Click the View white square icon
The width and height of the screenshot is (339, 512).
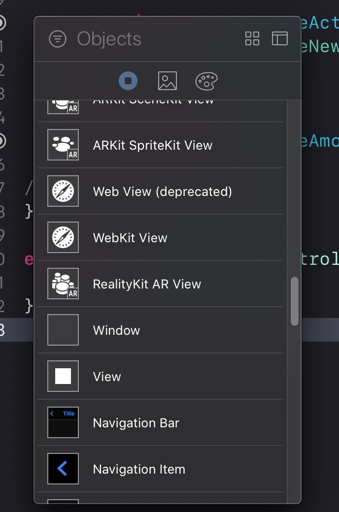click(x=63, y=376)
